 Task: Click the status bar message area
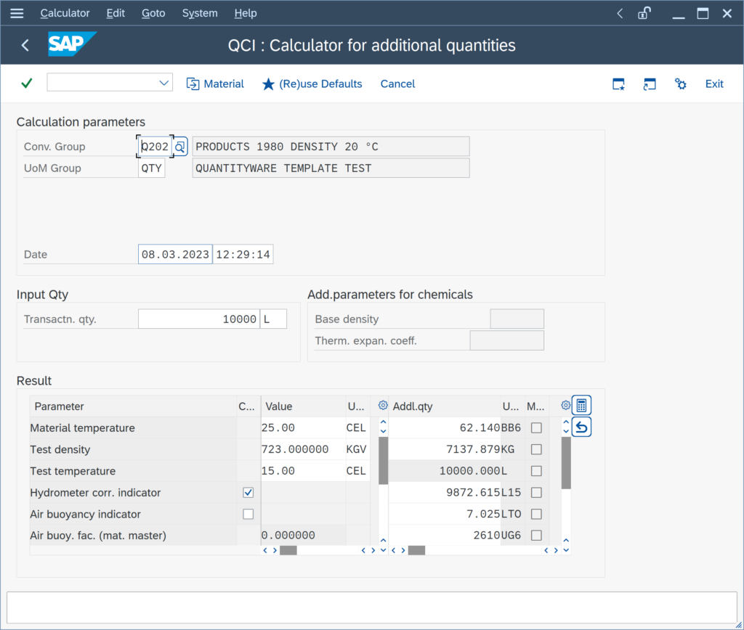click(371, 607)
